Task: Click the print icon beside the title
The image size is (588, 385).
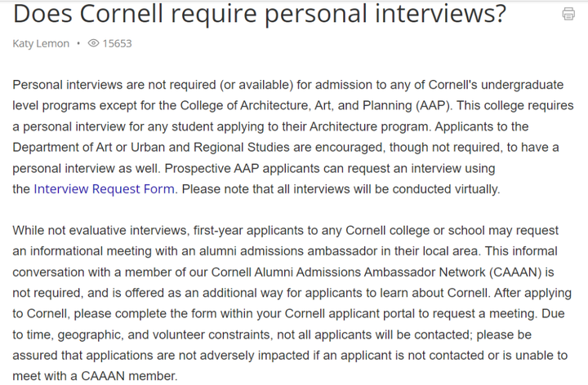Action: (568, 14)
